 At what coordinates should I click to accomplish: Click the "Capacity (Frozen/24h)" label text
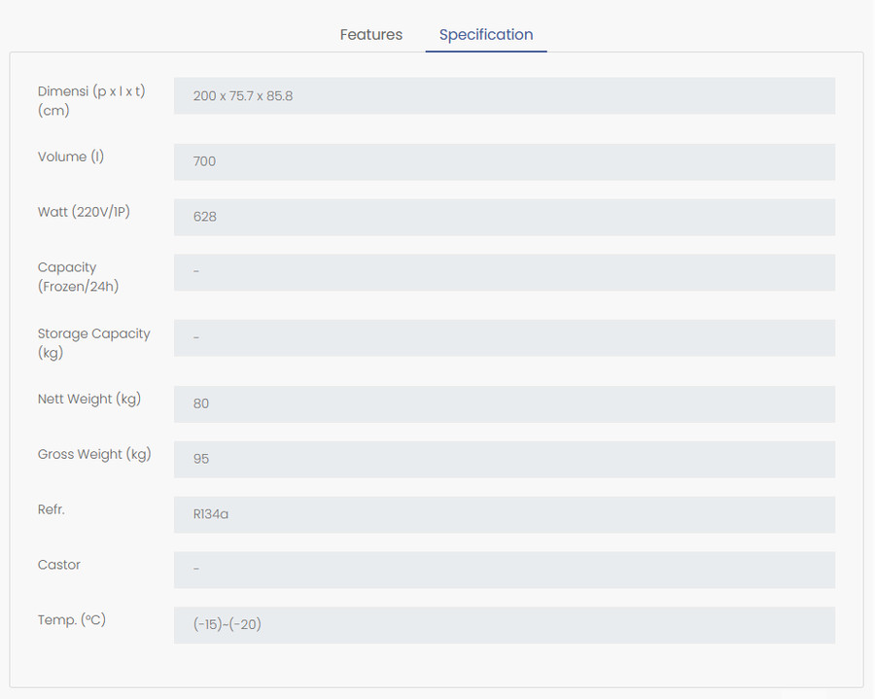pyautogui.click(x=78, y=276)
